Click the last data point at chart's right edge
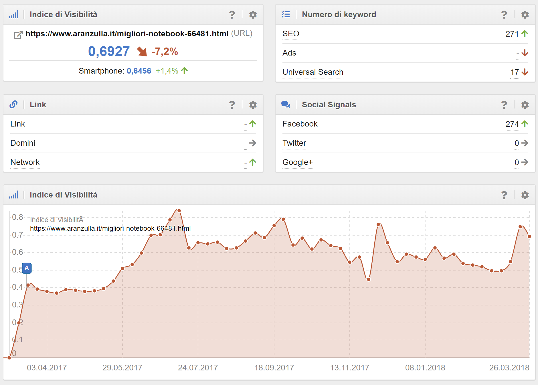 coord(529,236)
